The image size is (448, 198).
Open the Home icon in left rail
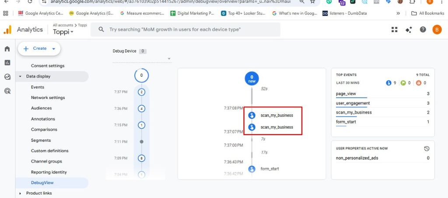tap(7, 49)
